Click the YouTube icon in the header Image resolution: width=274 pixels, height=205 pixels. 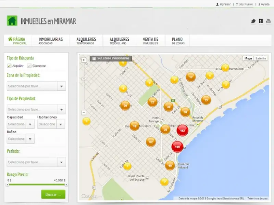pyautogui.click(x=269, y=21)
